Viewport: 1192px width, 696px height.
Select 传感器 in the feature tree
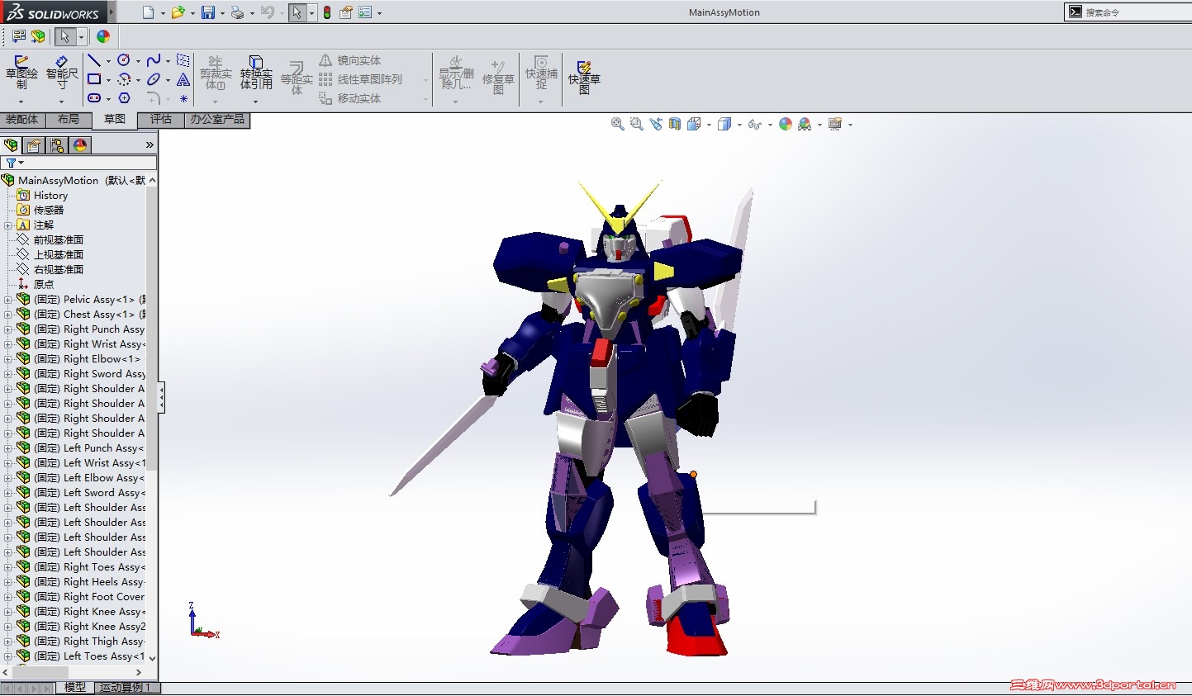pyautogui.click(x=49, y=211)
